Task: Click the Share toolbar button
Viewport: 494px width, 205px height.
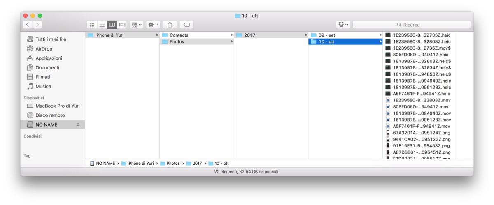Action: tap(170, 25)
